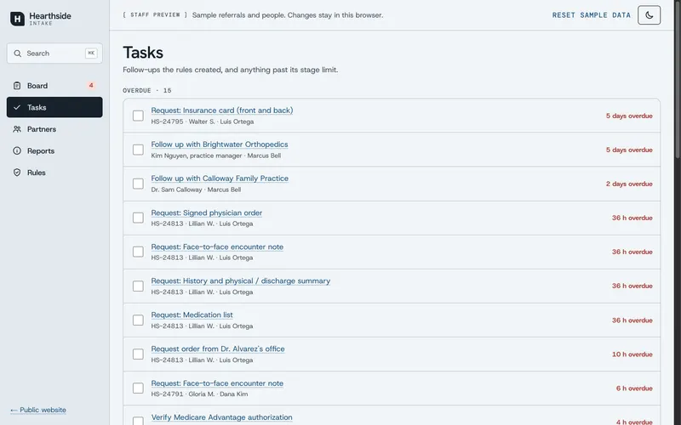
Task: Open Request: Insurance card (front and back)
Action: pyautogui.click(x=222, y=110)
